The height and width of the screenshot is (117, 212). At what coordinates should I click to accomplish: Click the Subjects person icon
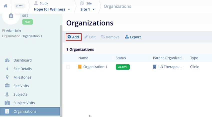7,94
